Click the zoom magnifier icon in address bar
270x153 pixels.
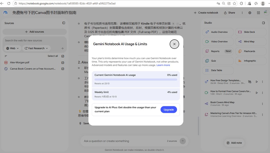coord(223,3)
